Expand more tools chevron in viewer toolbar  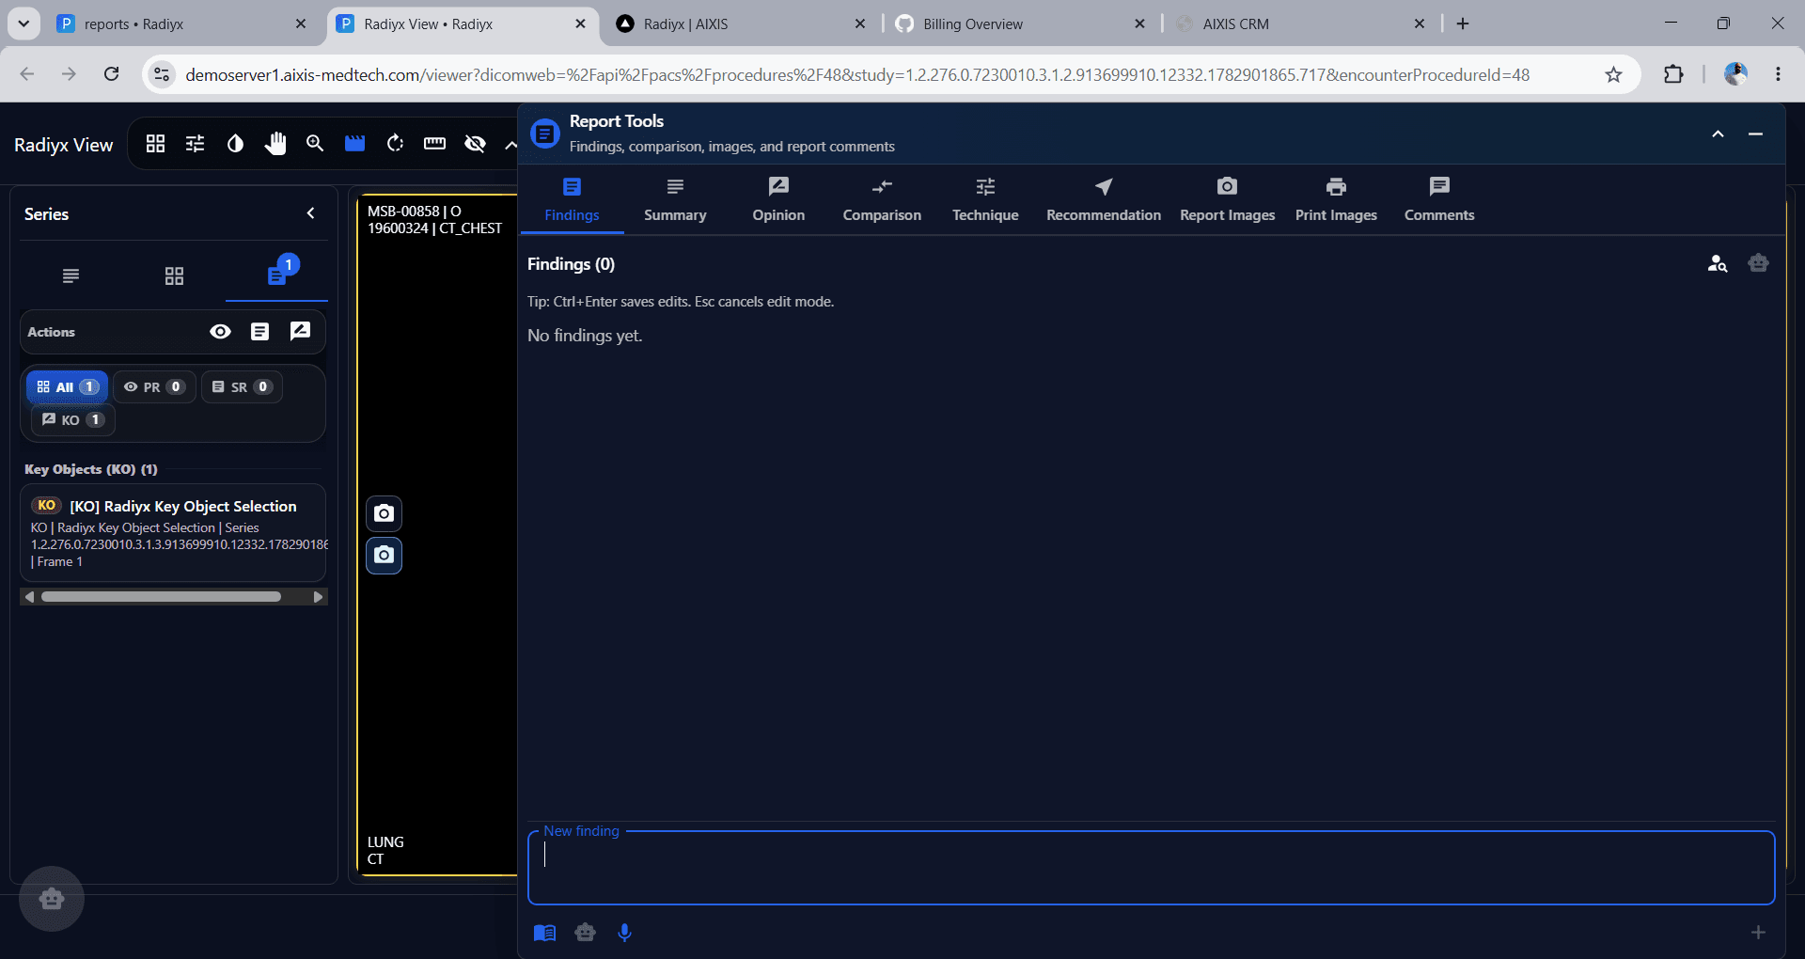(510, 144)
